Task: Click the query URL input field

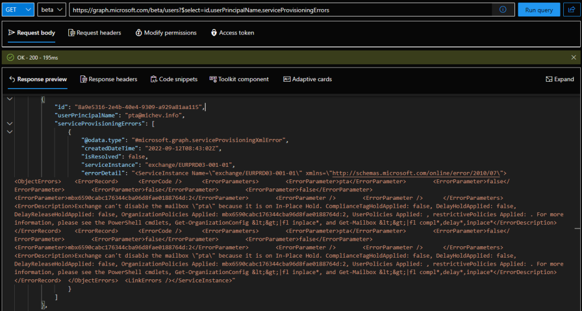Action: tap(280, 10)
